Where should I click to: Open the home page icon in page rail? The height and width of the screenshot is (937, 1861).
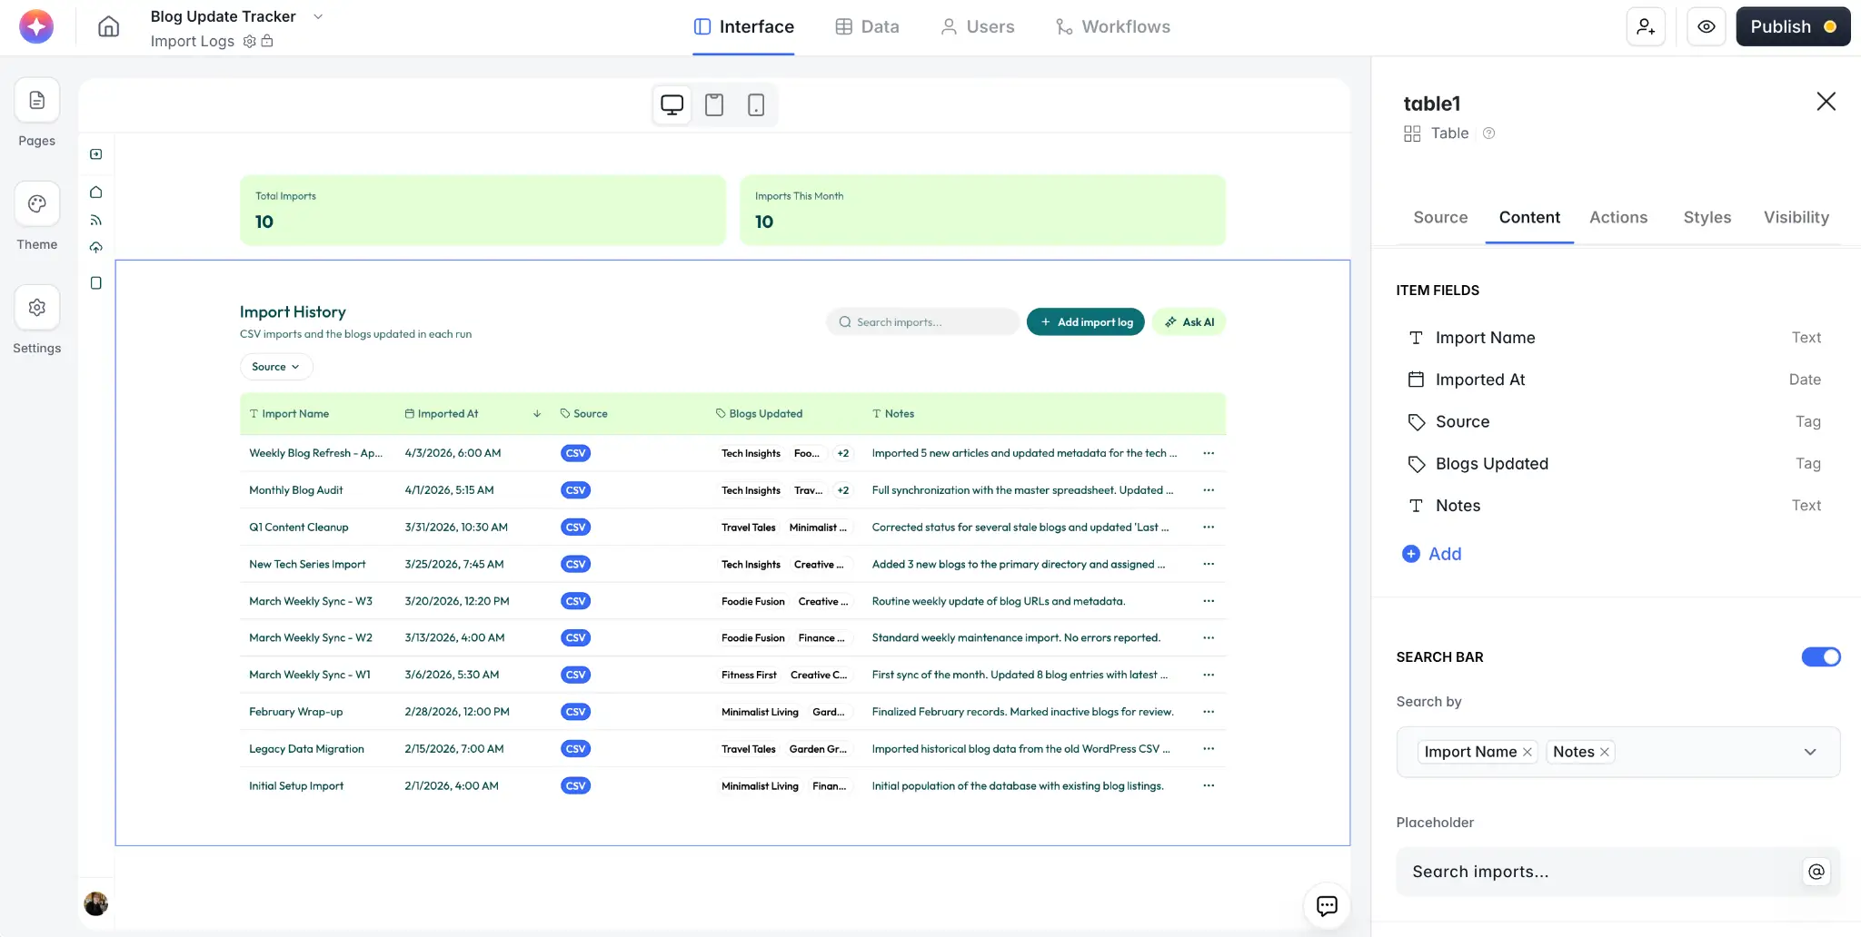[x=96, y=192]
